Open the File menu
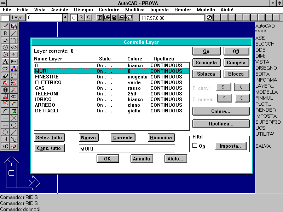The height and width of the screenshot is (212, 283). pos(7,10)
